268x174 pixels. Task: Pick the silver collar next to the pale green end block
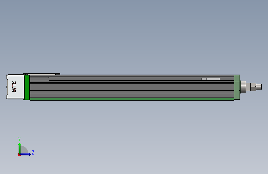243,87
